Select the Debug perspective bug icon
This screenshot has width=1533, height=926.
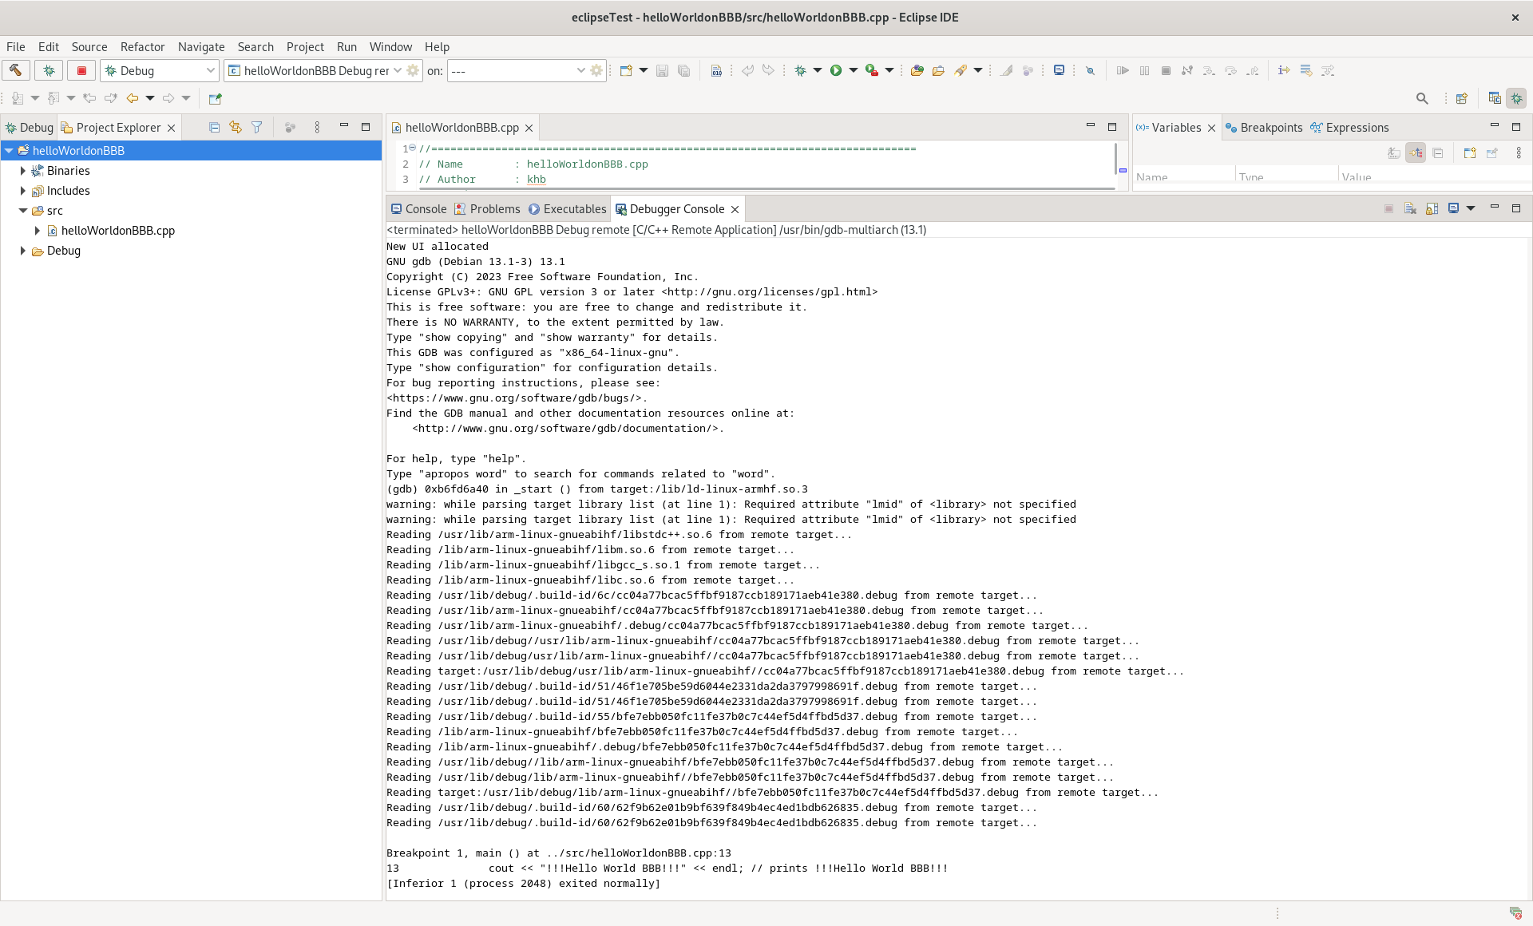1516,98
